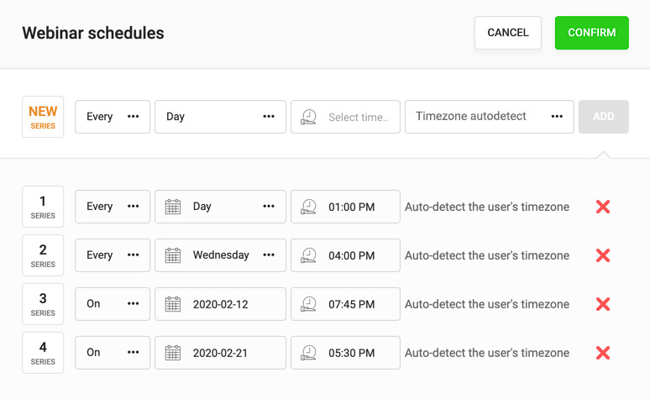This screenshot has width=650, height=399.
Task: Edit the 07:45 PM time field
Action: [x=351, y=304]
